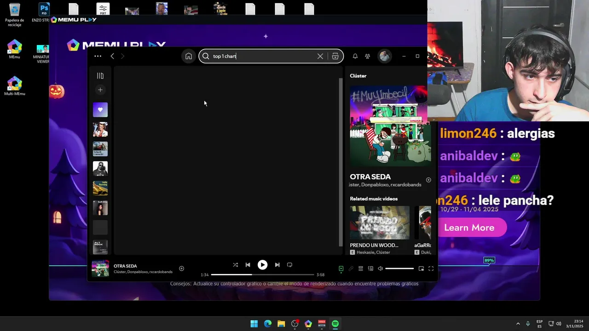The image size is (589, 331).
Task: Open the clock showing 23:14
Action: 575,324
